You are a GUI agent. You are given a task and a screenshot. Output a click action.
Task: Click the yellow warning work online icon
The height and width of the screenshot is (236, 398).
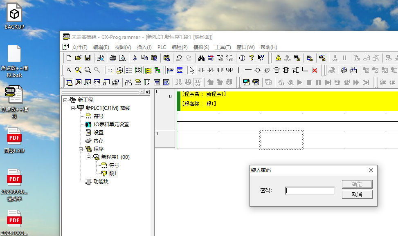click(x=278, y=58)
